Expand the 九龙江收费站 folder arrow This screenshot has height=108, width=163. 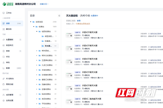coord(37,65)
